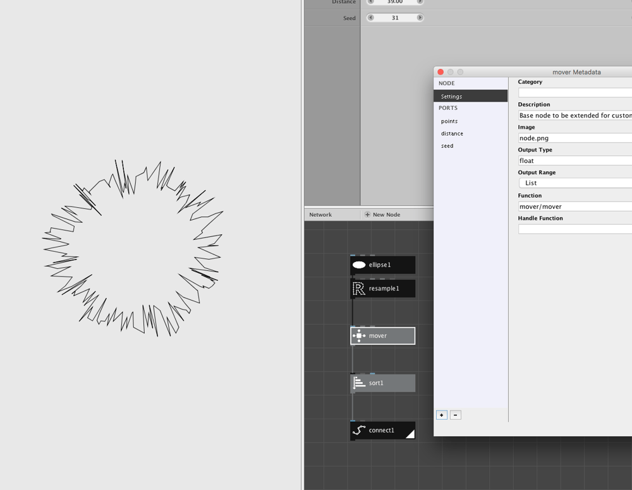Open the Settings section in Metadata sidebar
Screen dimensions: 632x490
(470, 96)
